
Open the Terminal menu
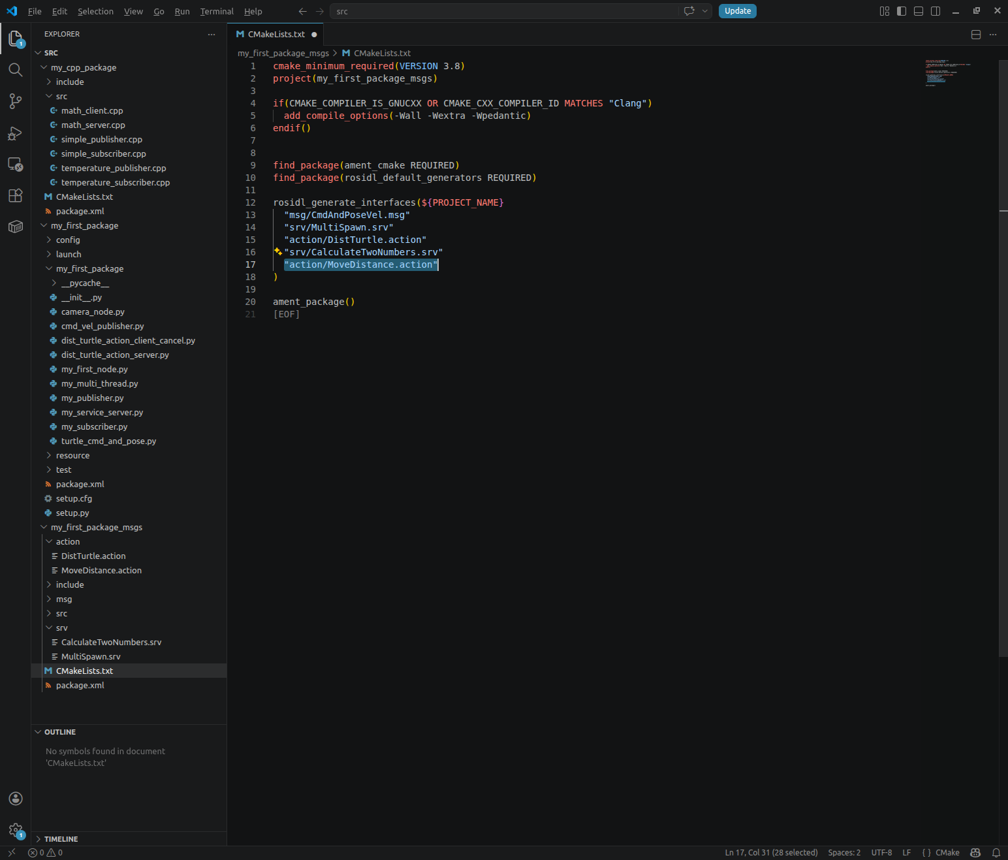coord(217,11)
